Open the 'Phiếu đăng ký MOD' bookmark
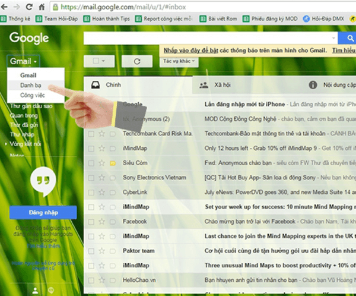 click(270, 18)
